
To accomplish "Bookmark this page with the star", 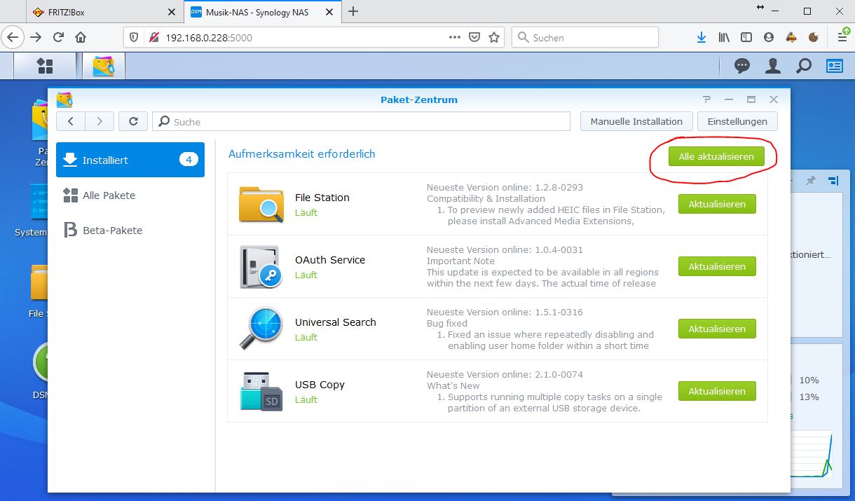I will click(494, 37).
